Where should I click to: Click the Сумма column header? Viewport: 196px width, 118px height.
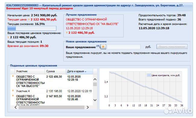tap(55, 71)
